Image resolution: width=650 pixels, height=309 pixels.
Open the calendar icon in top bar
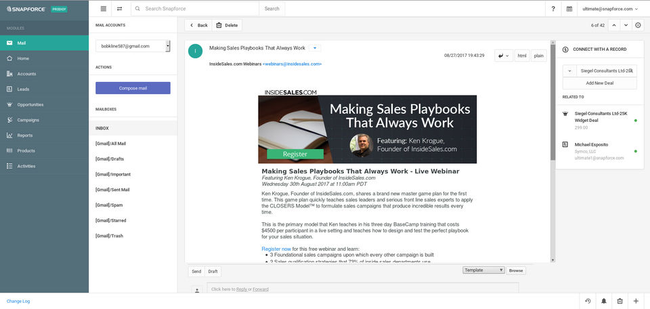[x=569, y=8]
